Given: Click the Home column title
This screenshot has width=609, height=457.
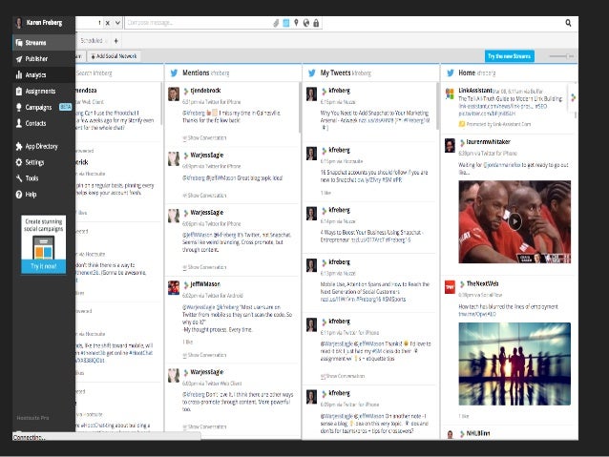Looking at the screenshot, I should [x=467, y=73].
